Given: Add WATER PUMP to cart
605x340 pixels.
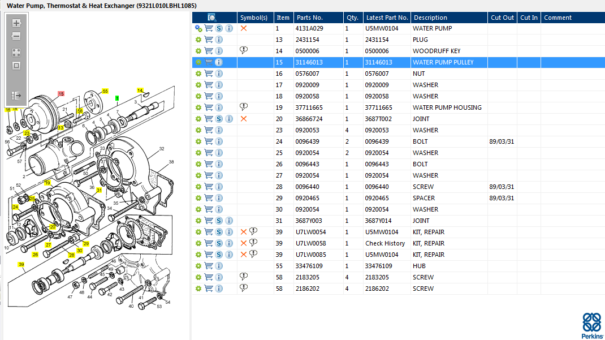Looking at the screenshot, I should [x=209, y=28].
